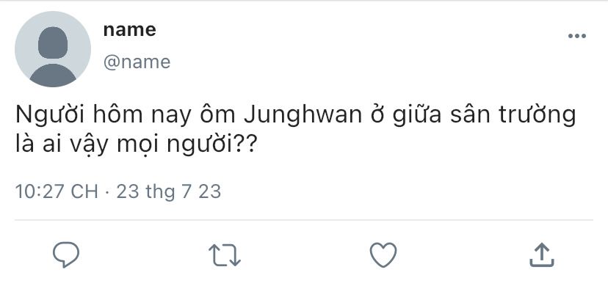Like the tweet with the heart icon
The image size is (608, 286).
[383, 255]
